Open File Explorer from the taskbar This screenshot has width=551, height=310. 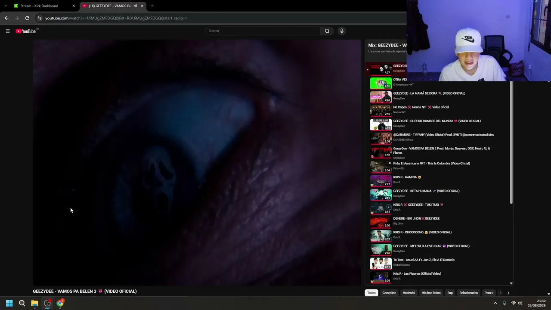click(x=34, y=303)
